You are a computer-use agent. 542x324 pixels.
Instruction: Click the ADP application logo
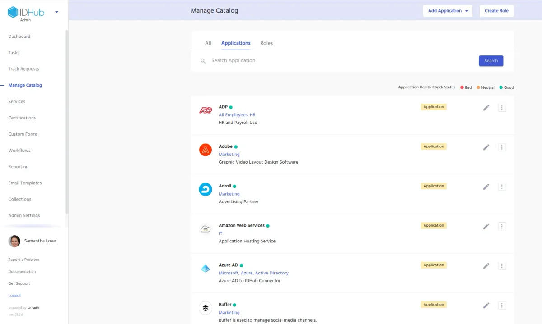(x=206, y=110)
